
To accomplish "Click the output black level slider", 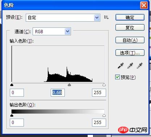I will pyautogui.click(x=12, y=115).
